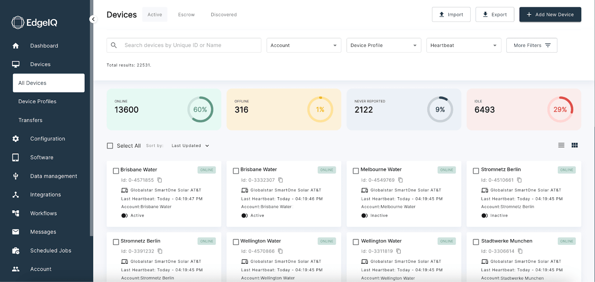Select Wellington Water device 0-4570866 checkbox
Screen dimensions: 595x282
[x=236, y=242]
